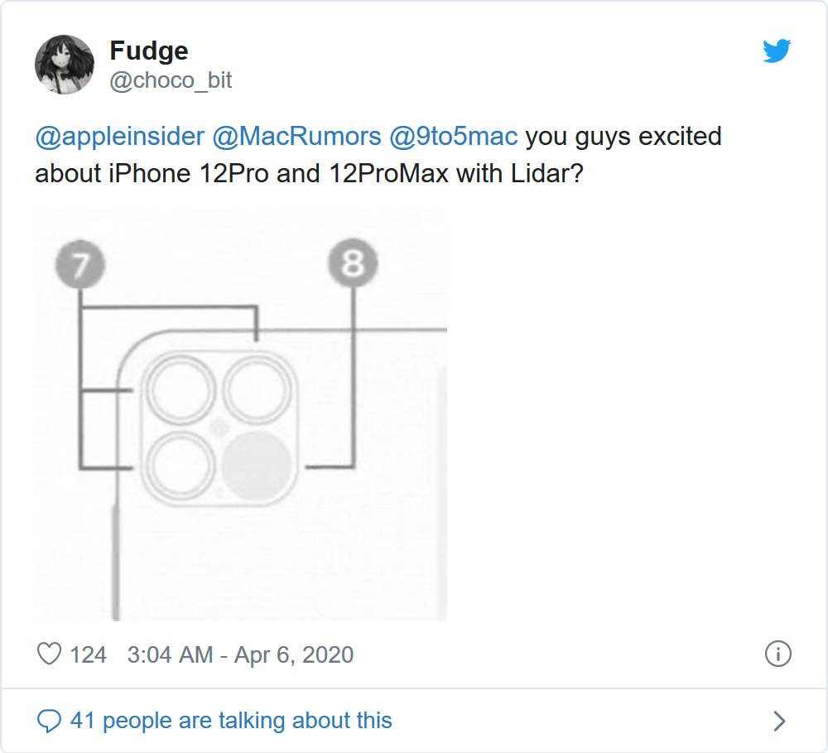828x753 pixels.
Task: Expand the conversation with the right chevron
Action: [778, 721]
